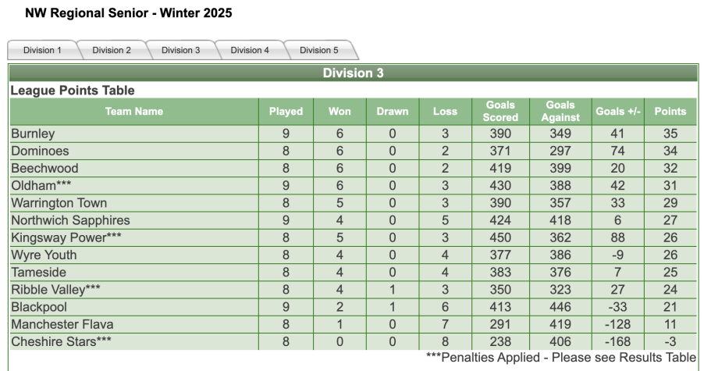Click the Goals Against column header
The image size is (718, 371).
[x=560, y=111]
